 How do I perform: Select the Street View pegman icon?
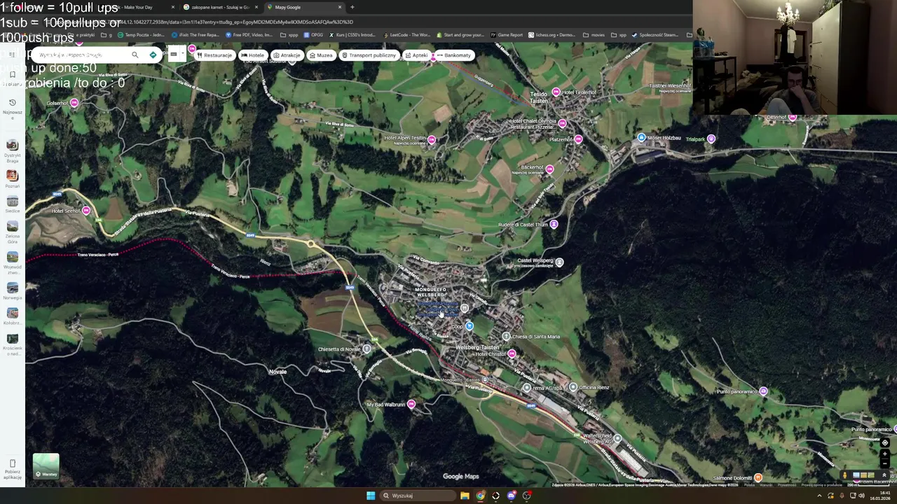coord(845,475)
